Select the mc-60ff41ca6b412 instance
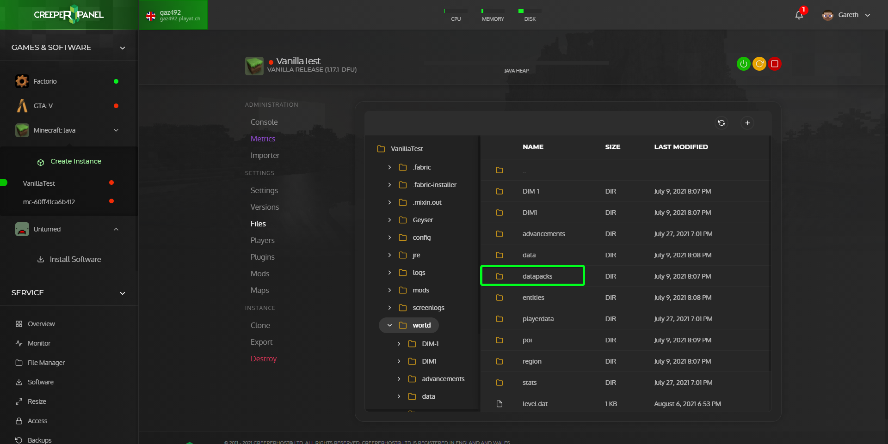The height and width of the screenshot is (444, 888). tap(49, 202)
